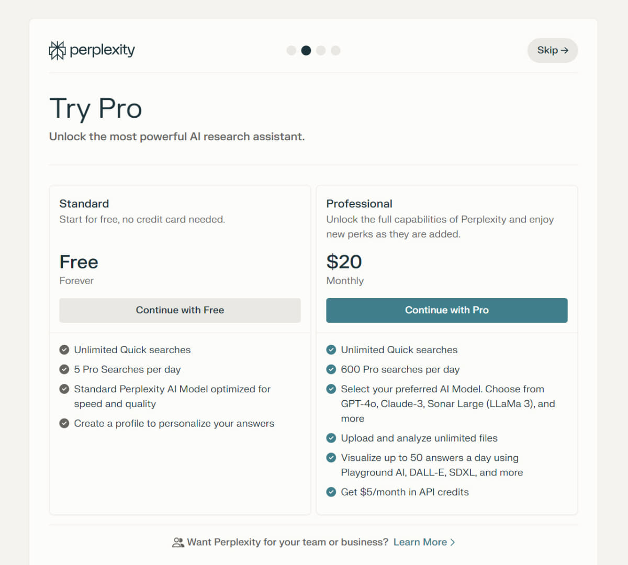Click the checkmark beside "Unlimited Quick searches" under Standard
This screenshot has height=565, width=628.
point(64,349)
